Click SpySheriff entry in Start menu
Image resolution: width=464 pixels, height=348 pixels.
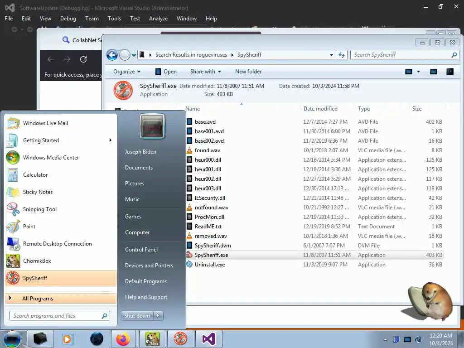click(x=61, y=278)
